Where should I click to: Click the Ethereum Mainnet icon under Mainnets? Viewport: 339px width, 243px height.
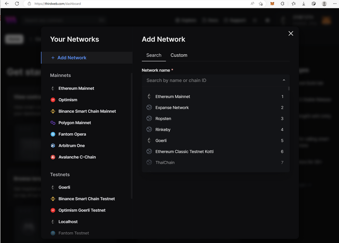53,88
